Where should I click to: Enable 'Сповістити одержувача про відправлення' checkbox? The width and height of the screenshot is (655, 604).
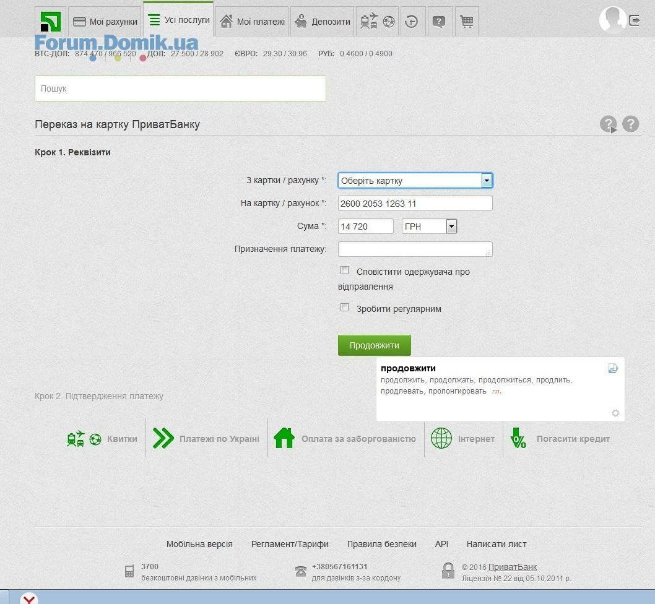[x=345, y=270]
